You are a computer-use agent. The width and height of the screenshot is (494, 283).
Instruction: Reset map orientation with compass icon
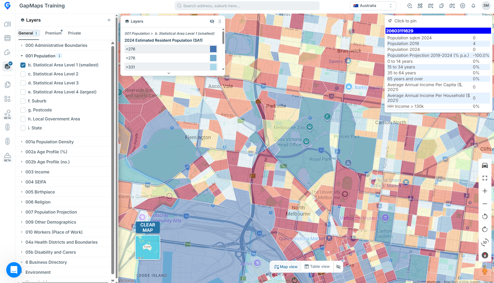point(485,255)
